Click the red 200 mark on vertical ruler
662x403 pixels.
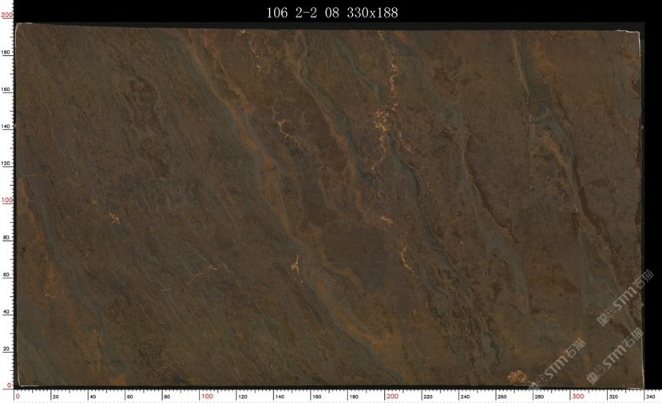coord(6,26)
